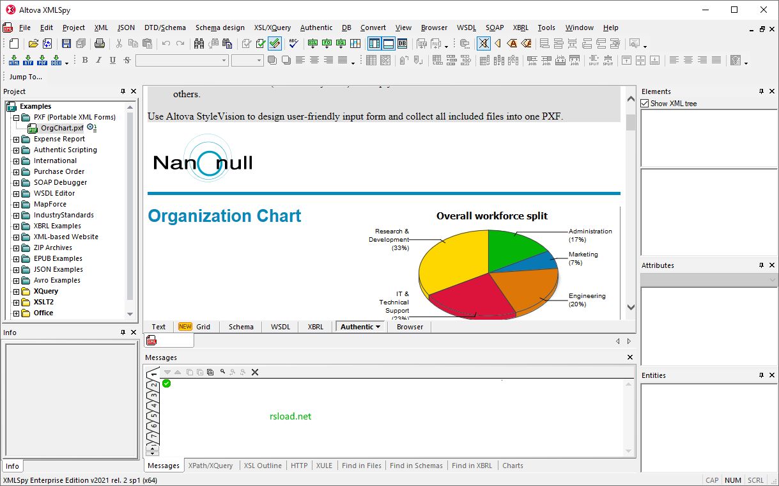Expand the Expense Report folder

pos(17,139)
